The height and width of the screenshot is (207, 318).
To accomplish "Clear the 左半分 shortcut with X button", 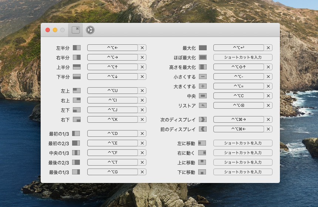I will (142, 48).
